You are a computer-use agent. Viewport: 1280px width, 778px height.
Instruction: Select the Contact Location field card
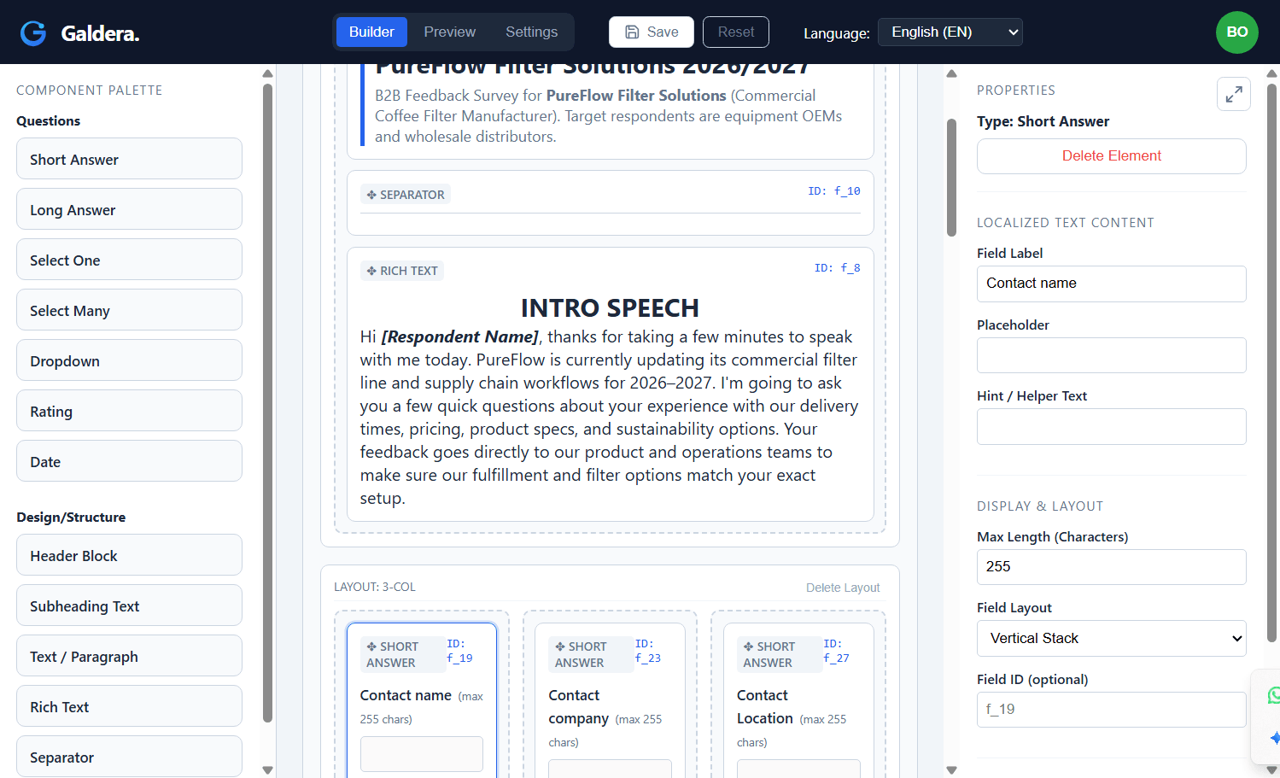pyautogui.click(x=798, y=700)
